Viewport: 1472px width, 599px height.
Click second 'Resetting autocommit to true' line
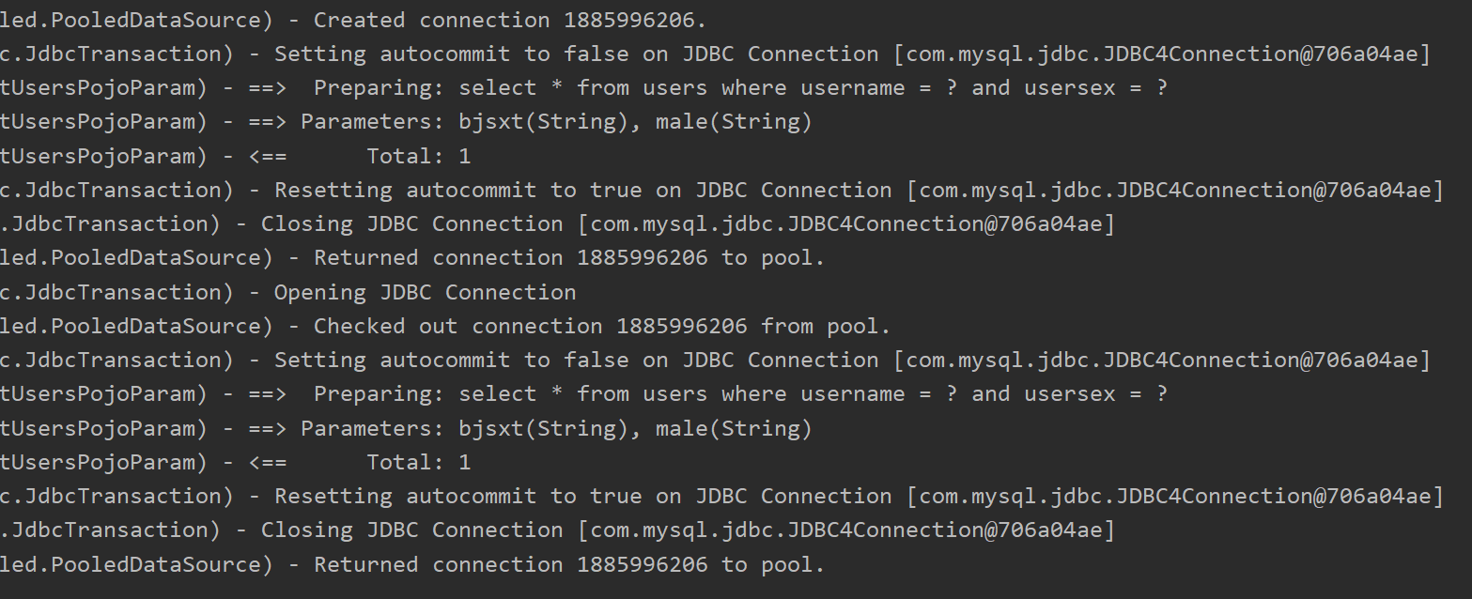click(x=721, y=496)
